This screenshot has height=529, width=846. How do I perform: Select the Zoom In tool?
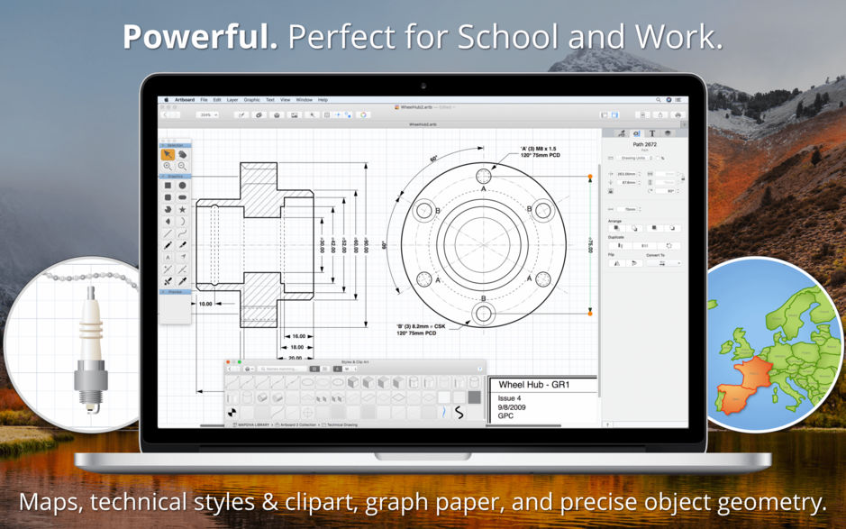pyautogui.click(x=168, y=165)
